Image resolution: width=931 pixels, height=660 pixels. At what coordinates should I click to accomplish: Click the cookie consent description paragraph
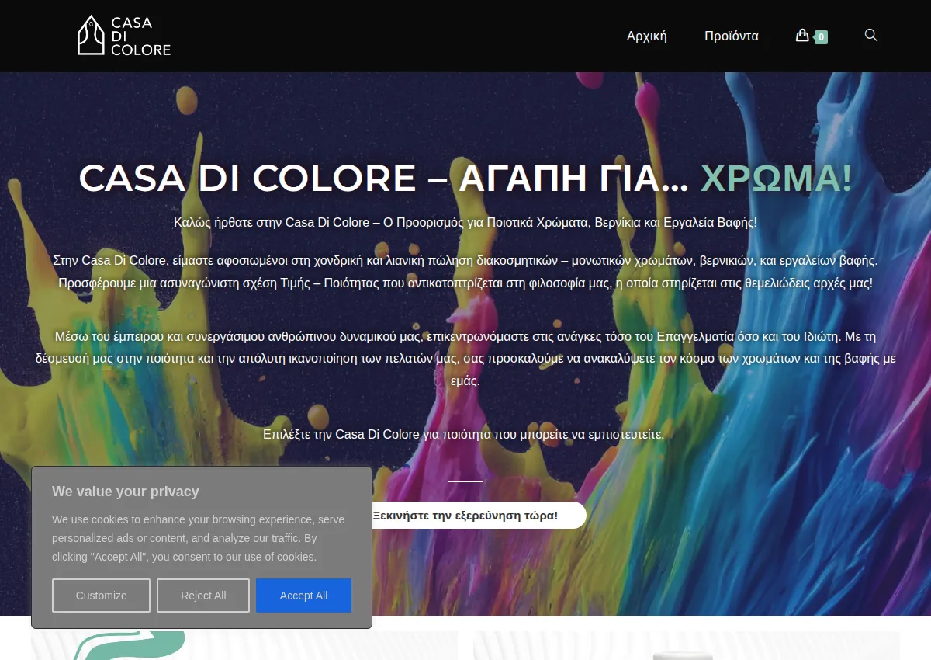pos(199,538)
